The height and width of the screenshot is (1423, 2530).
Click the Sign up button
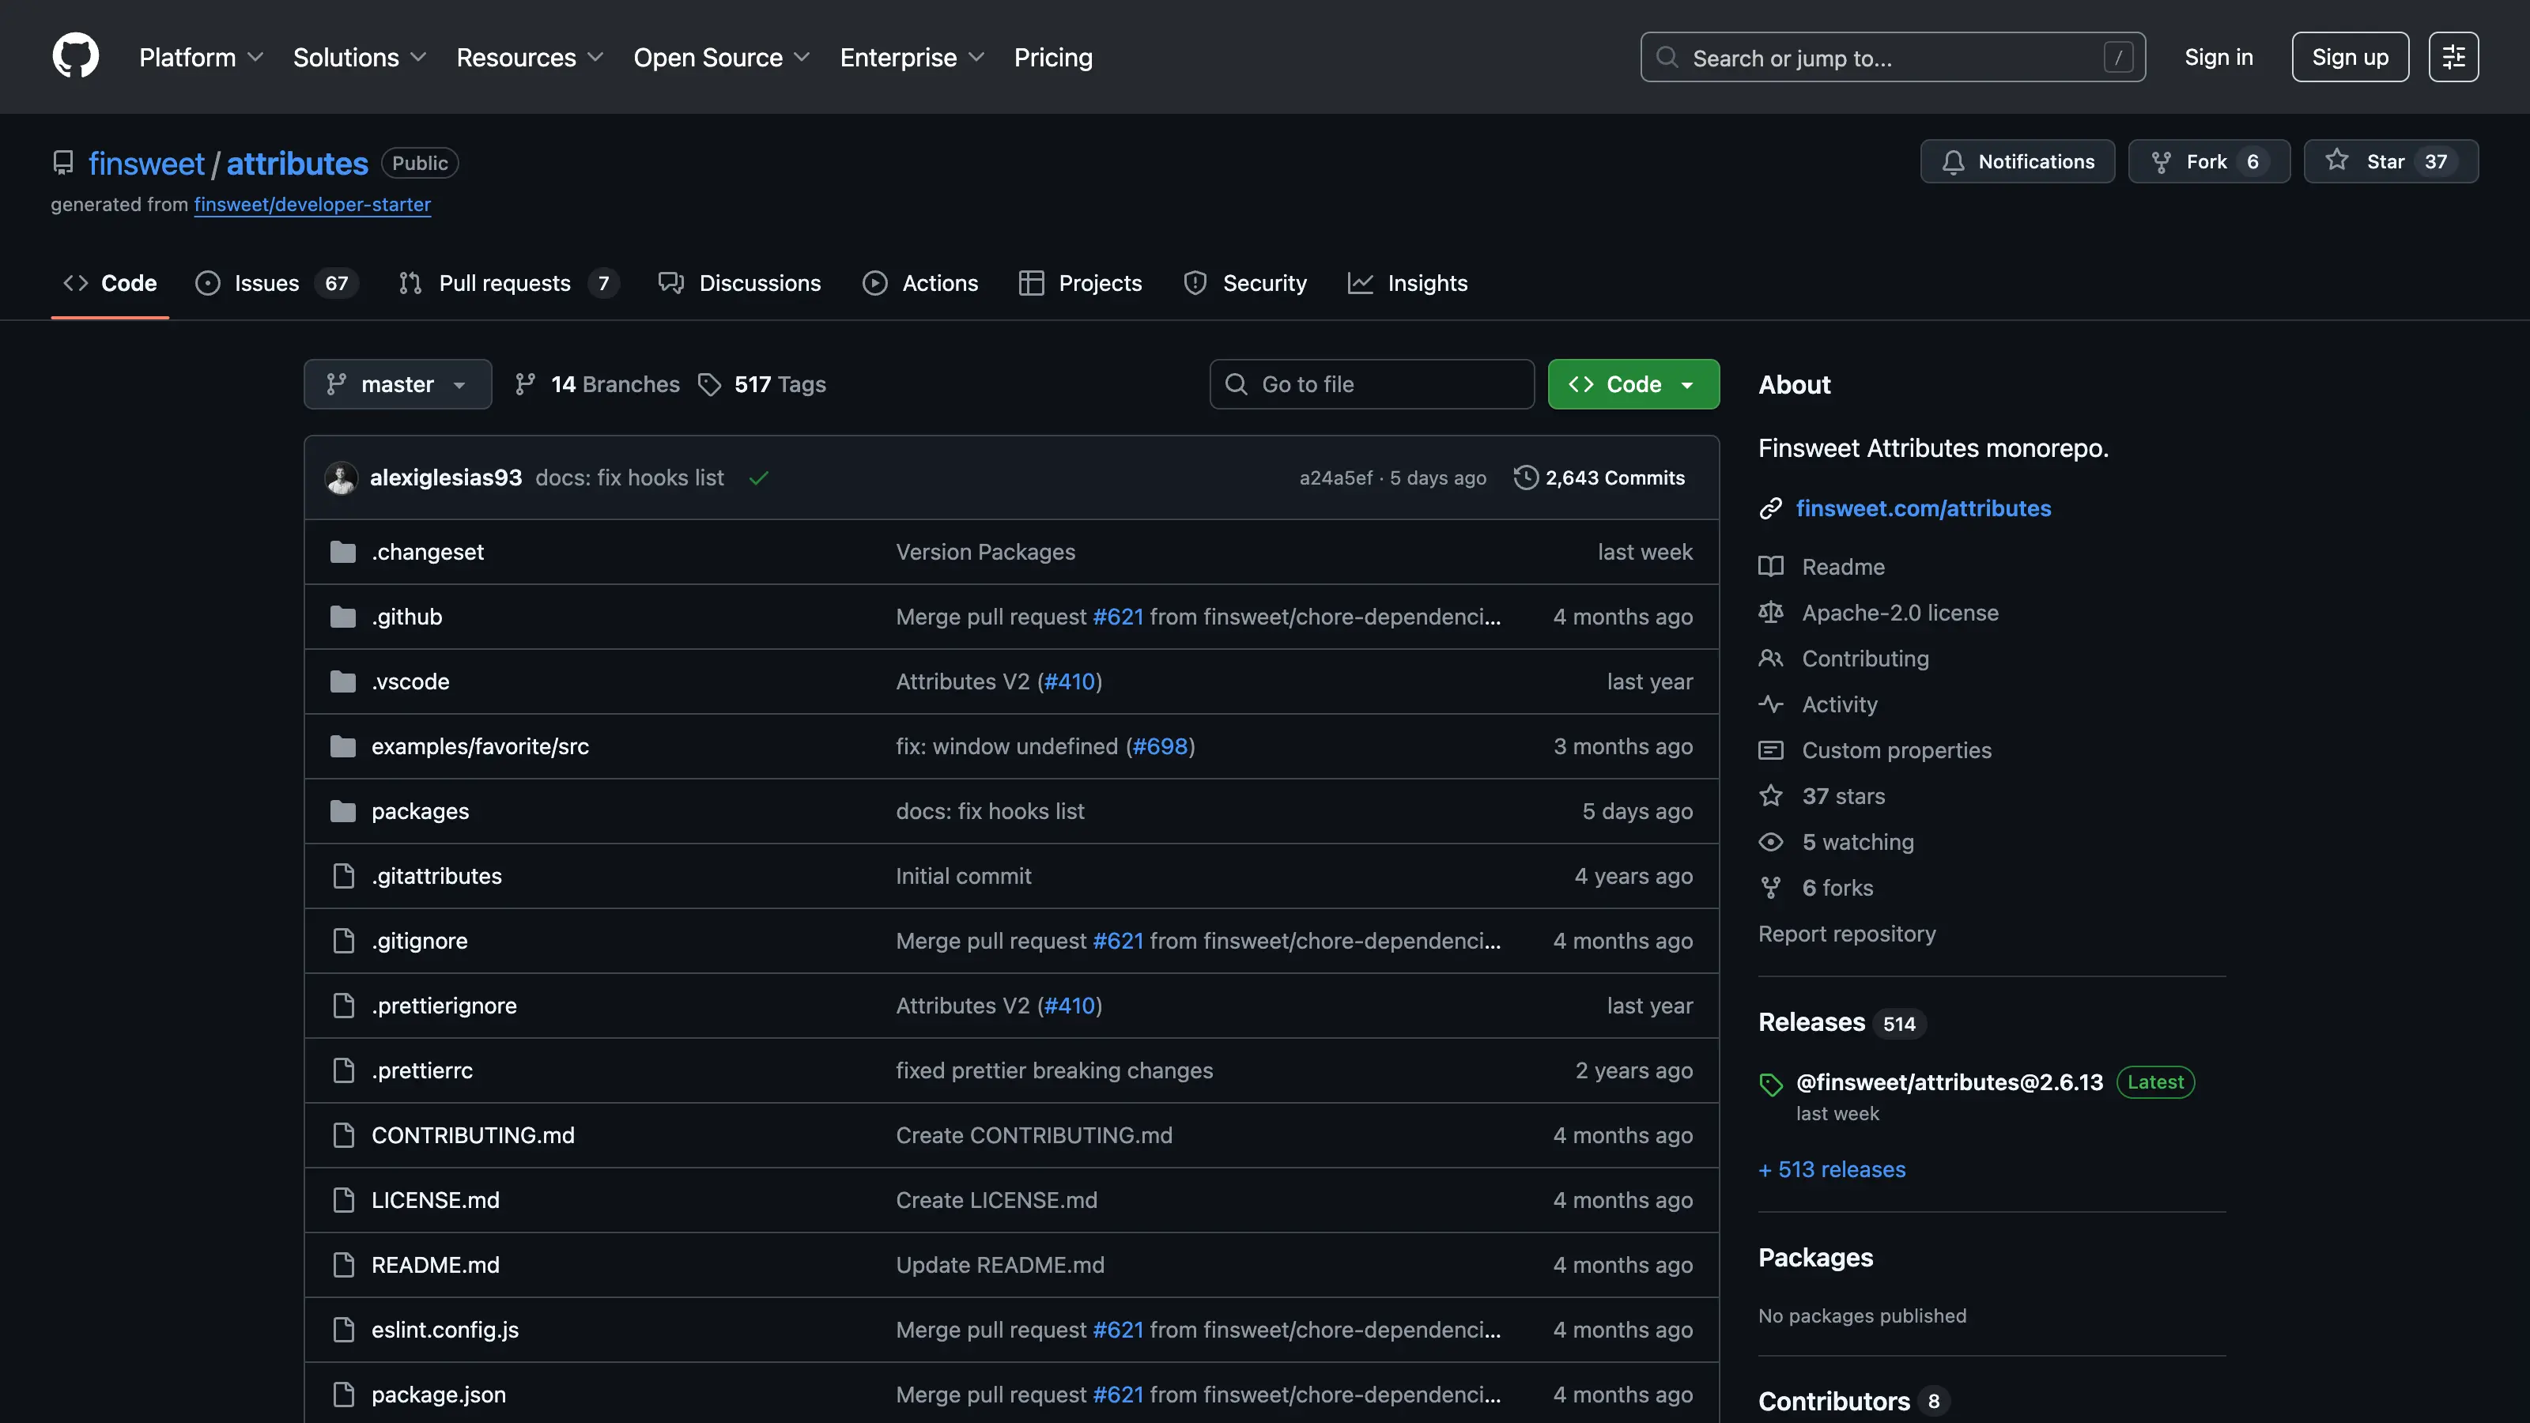click(x=2349, y=57)
